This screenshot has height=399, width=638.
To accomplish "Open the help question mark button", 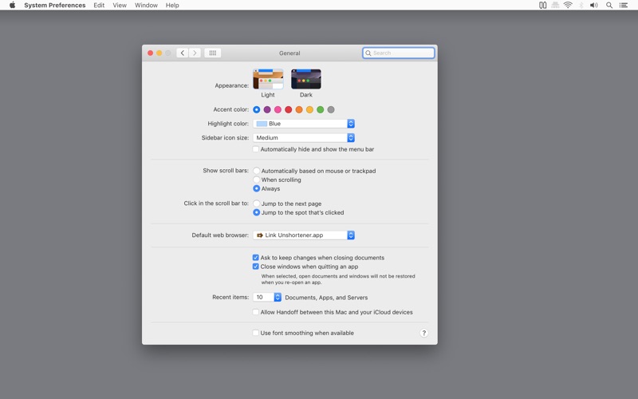I will [423, 333].
